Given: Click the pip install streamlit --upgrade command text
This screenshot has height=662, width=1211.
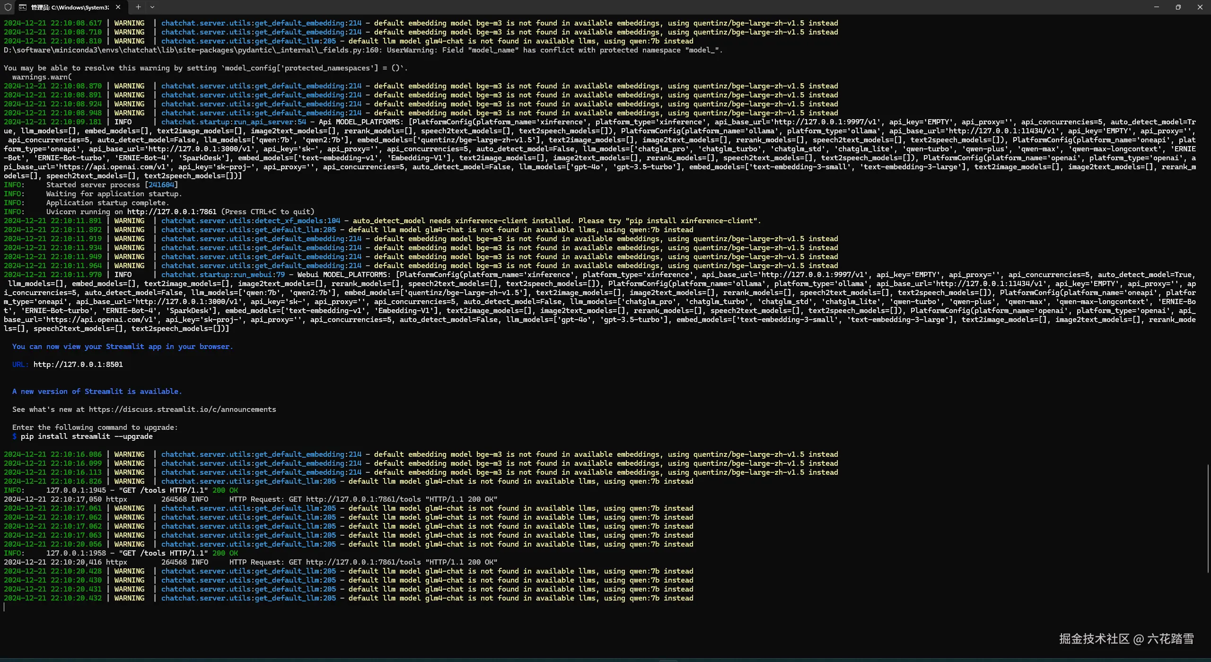Looking at the screenshot, I should pos(87,436).
